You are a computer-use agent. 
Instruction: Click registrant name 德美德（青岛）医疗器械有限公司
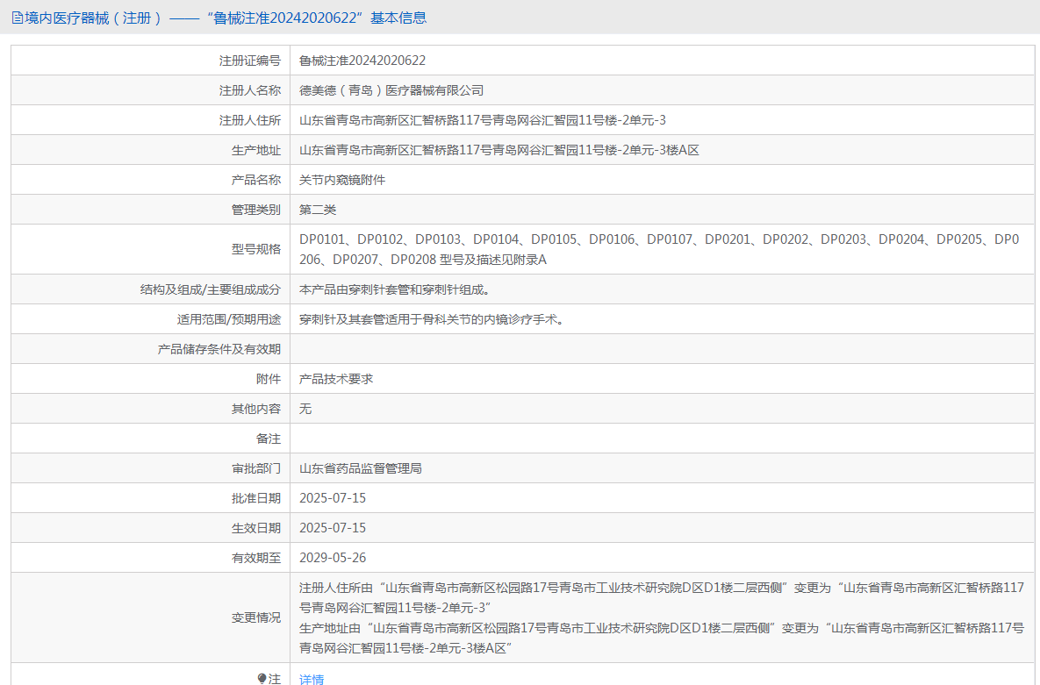click(x=391, y=90)
